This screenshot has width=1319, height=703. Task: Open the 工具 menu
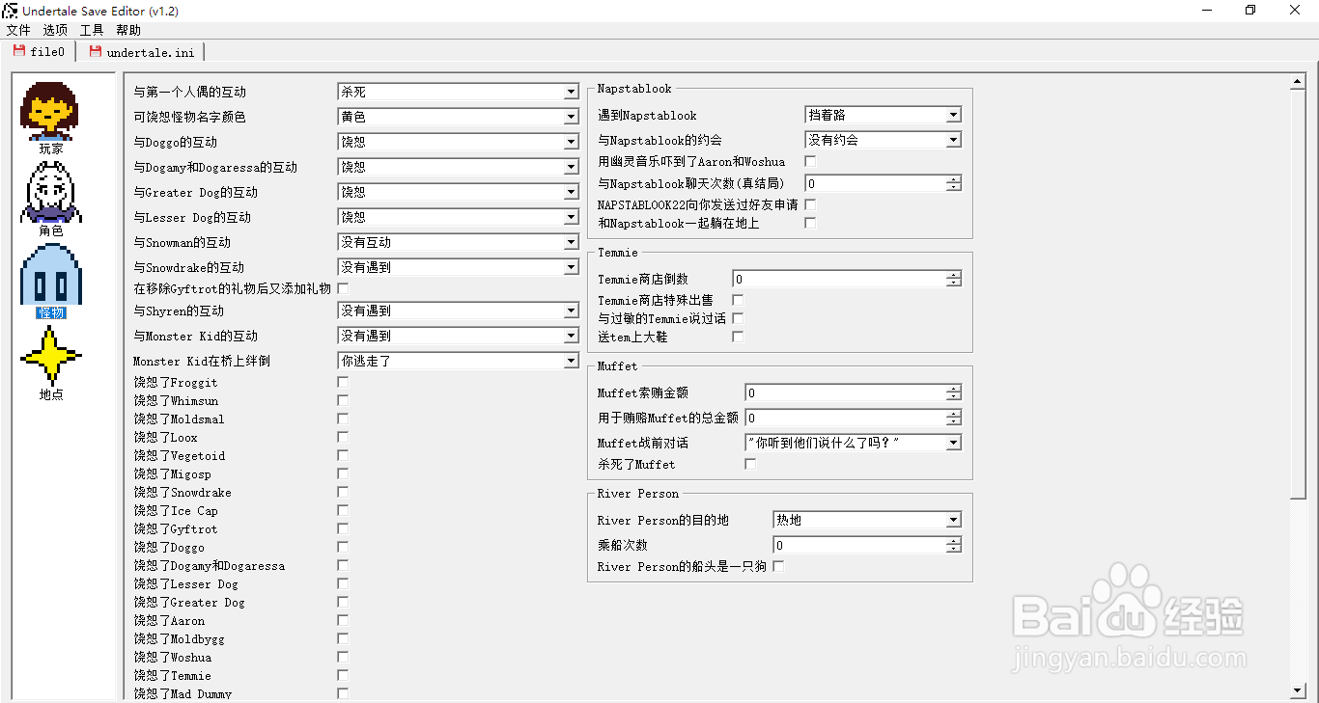point(91,30)
